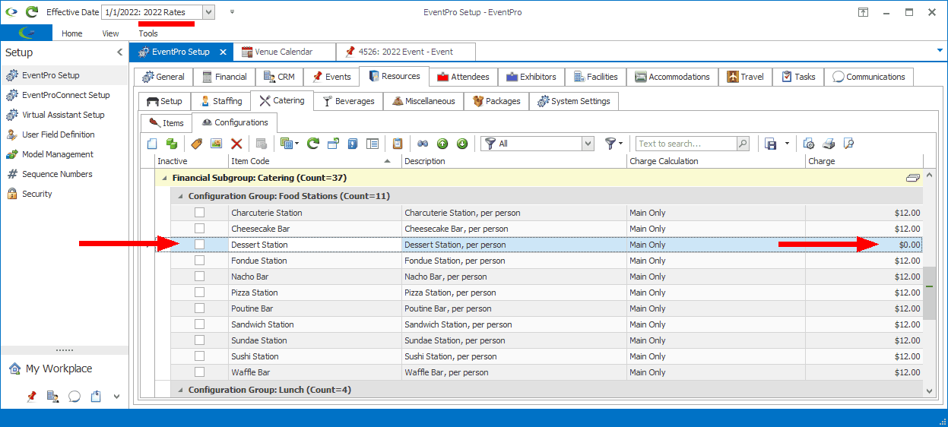Click the green move down arrow icon
This screenshot has width=948, height=427.
coord(462,144)
